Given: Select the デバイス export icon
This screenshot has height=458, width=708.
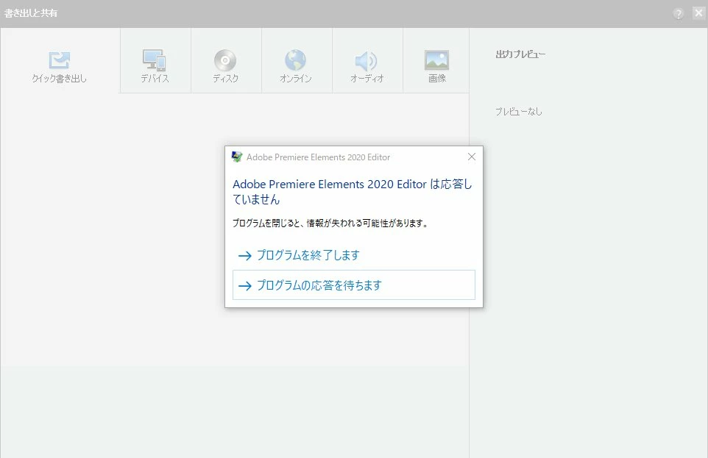Looking at the screenshot, I should click(155, 60).
